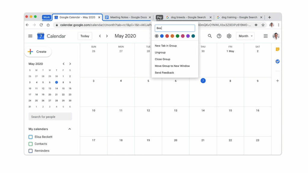This screenshot has width=308, height=173.
Task: Go back with browser back arrow
Action: pyautogui.click(x=27, y=25)
